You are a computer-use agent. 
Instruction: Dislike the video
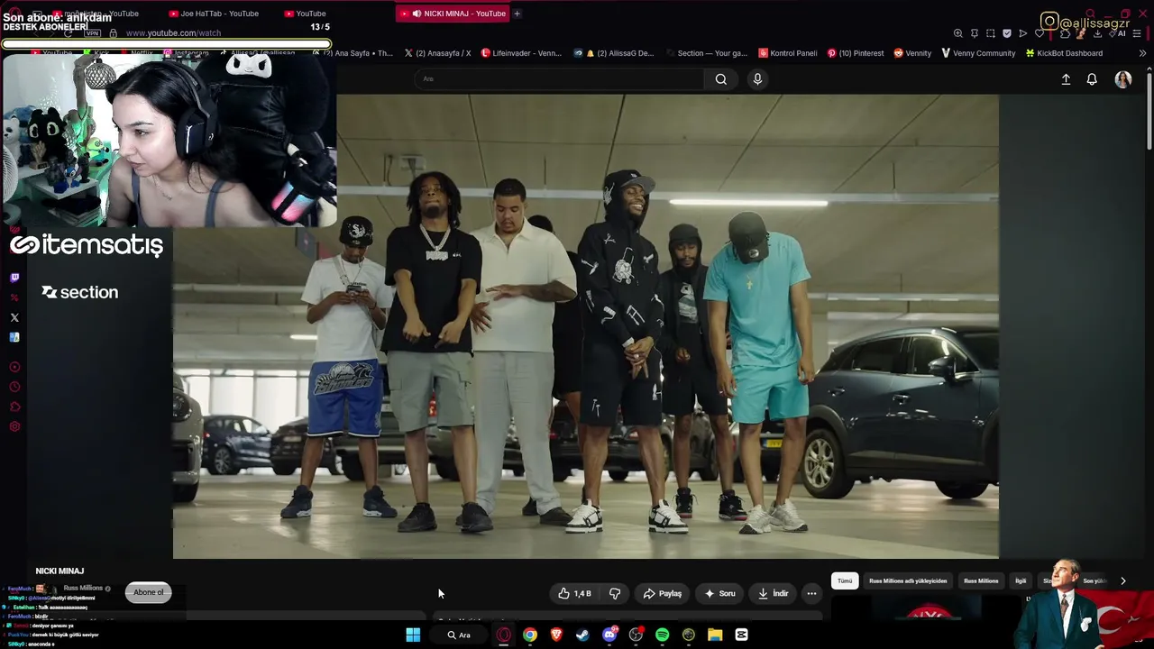point(615,593)
